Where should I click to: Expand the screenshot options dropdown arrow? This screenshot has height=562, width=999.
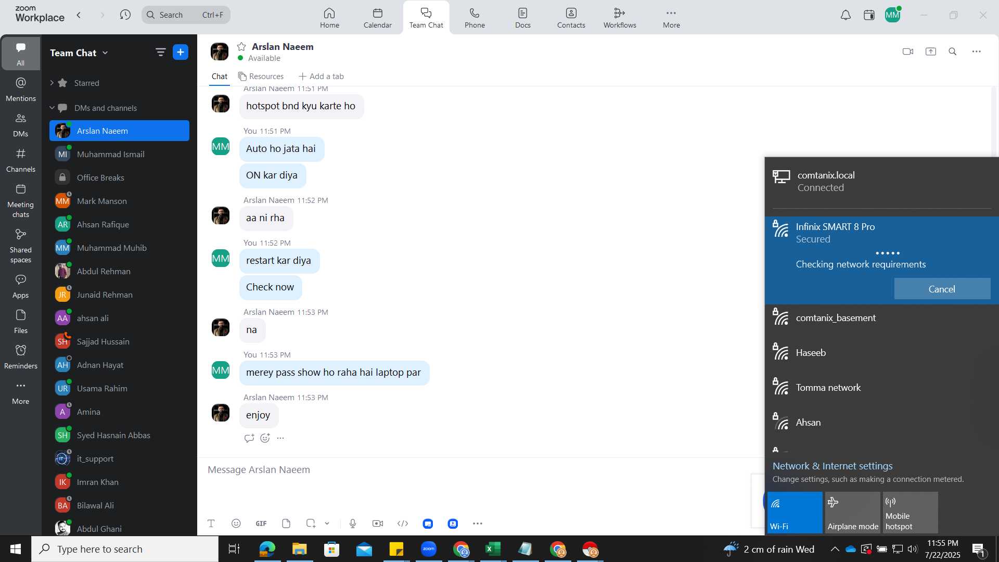pos(327,523)
